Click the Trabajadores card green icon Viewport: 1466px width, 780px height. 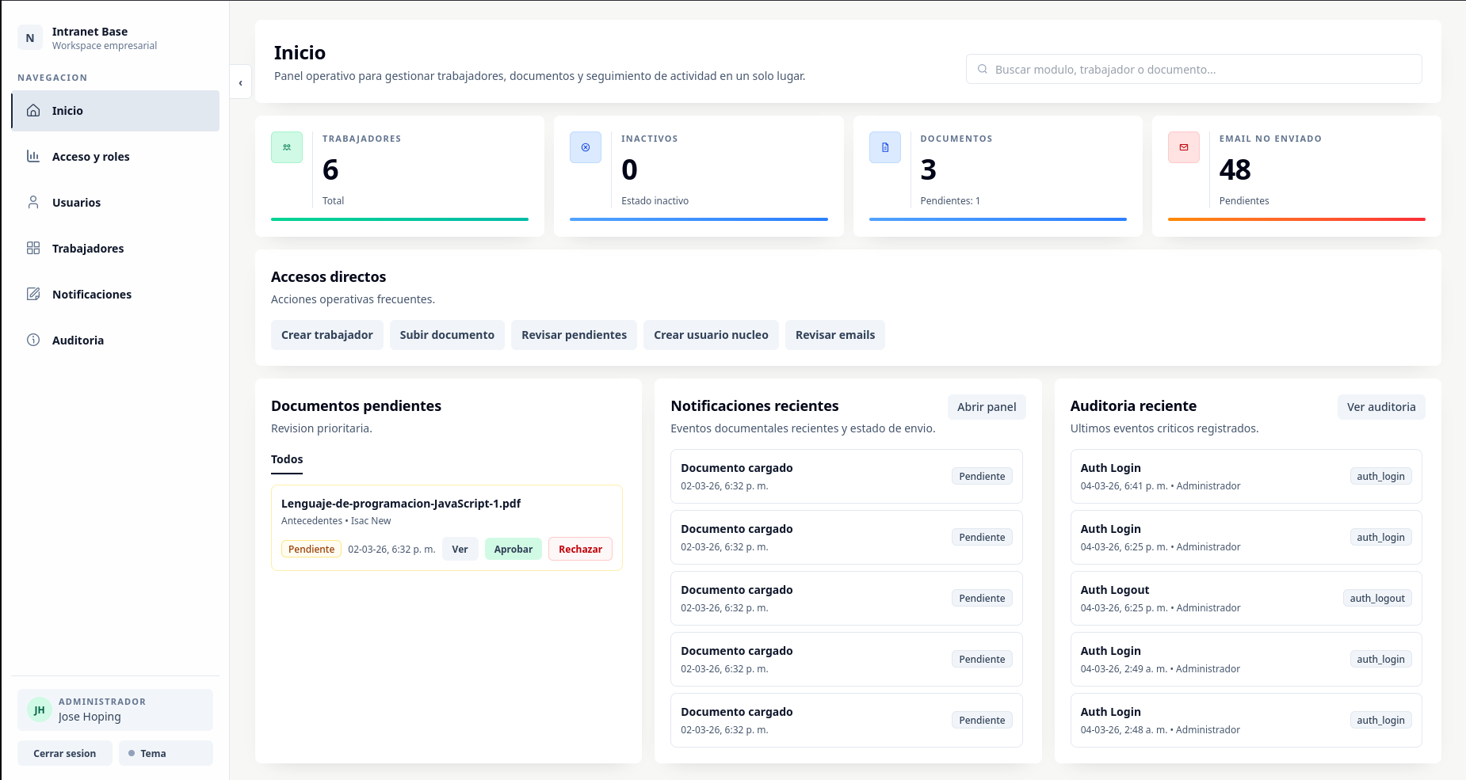[x=287, y=147]
